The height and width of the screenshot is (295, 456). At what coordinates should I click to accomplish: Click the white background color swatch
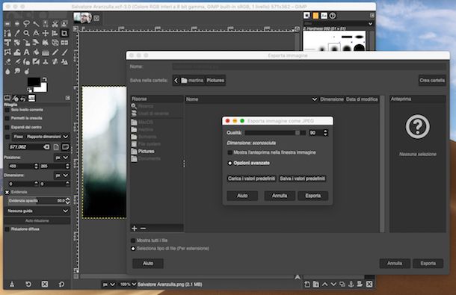[43, 88]
